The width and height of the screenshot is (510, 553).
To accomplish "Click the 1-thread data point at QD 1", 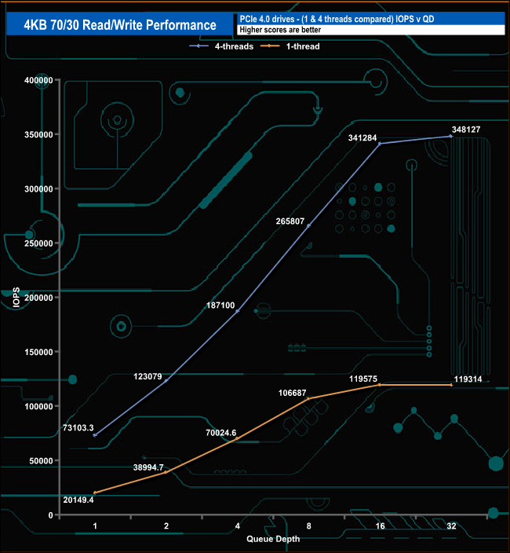I will 94,493.
